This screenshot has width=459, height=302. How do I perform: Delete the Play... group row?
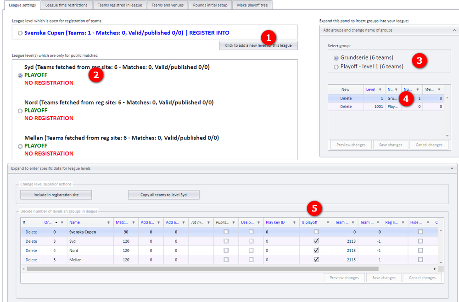(x=346, y=106)
